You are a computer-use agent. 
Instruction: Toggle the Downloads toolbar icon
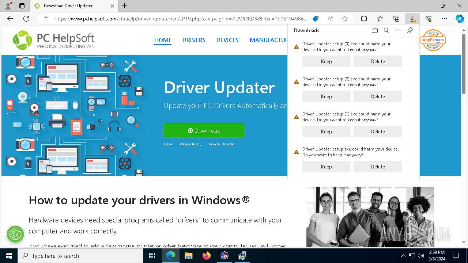tap(412, 19)
